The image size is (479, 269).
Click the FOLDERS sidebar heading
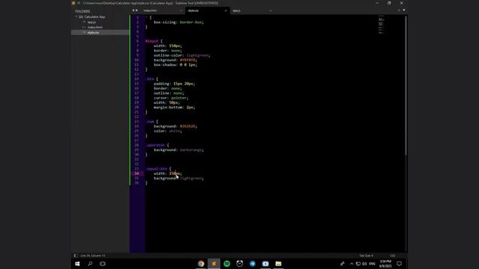click(82, 11)
